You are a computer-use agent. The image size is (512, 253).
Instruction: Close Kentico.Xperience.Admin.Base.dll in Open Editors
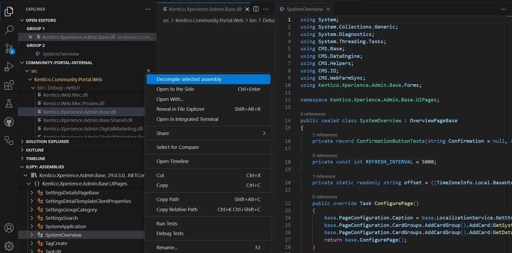(30, 37)
